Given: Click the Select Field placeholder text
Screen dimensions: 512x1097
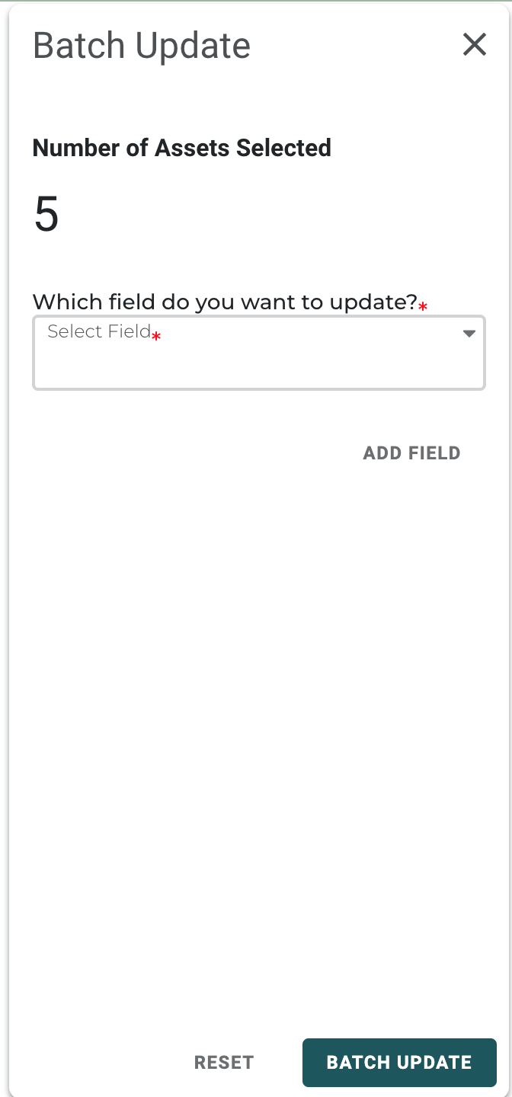Looking at the screenshot, I should pos(99,331).
